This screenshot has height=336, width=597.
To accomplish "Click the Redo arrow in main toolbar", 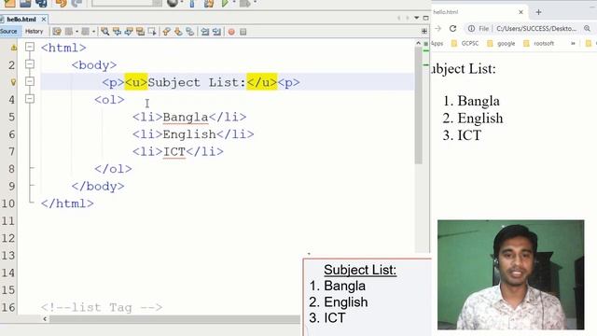I will [76, 4].
